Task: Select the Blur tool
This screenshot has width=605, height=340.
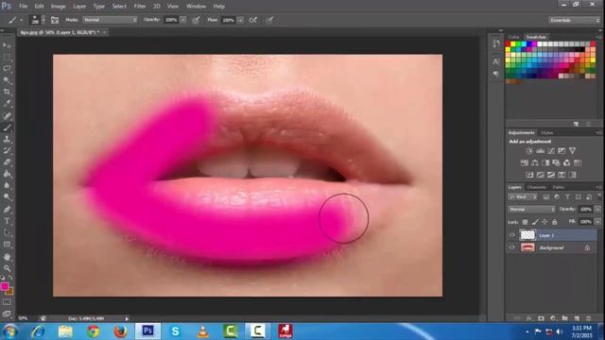Action: click(x=7, y=185)
